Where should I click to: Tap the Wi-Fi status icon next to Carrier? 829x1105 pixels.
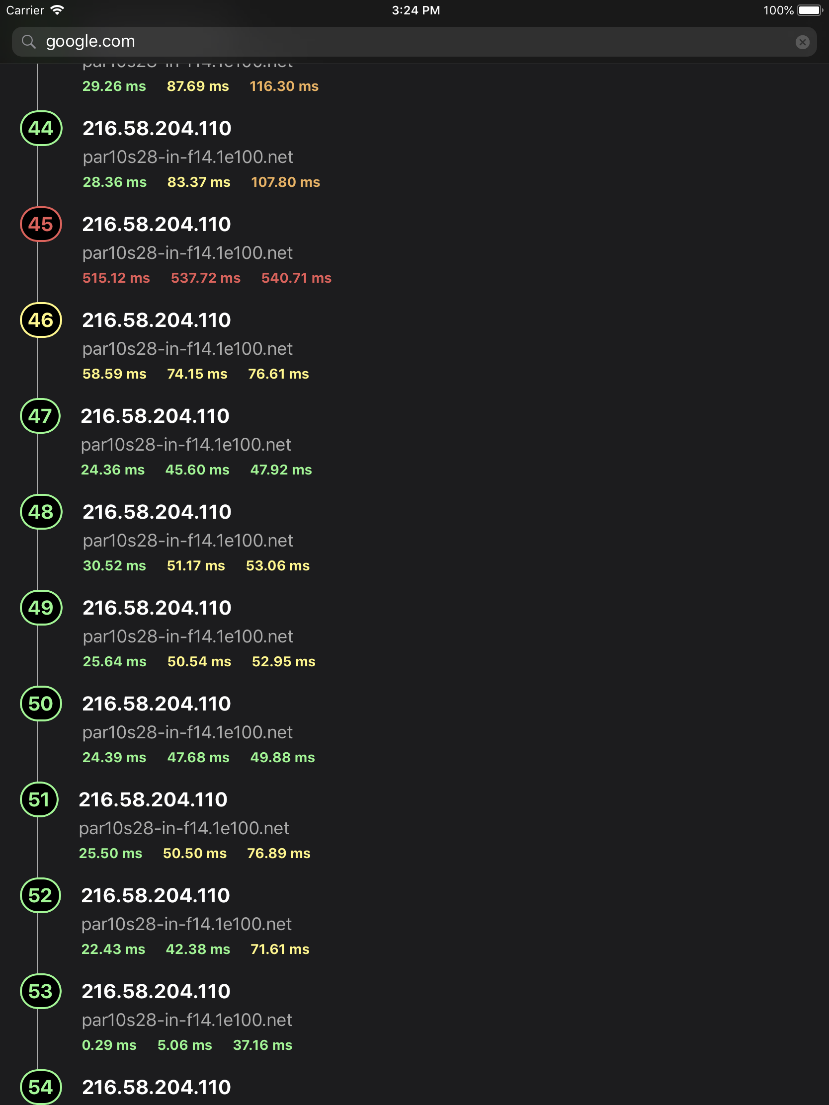tap(57, 9)
